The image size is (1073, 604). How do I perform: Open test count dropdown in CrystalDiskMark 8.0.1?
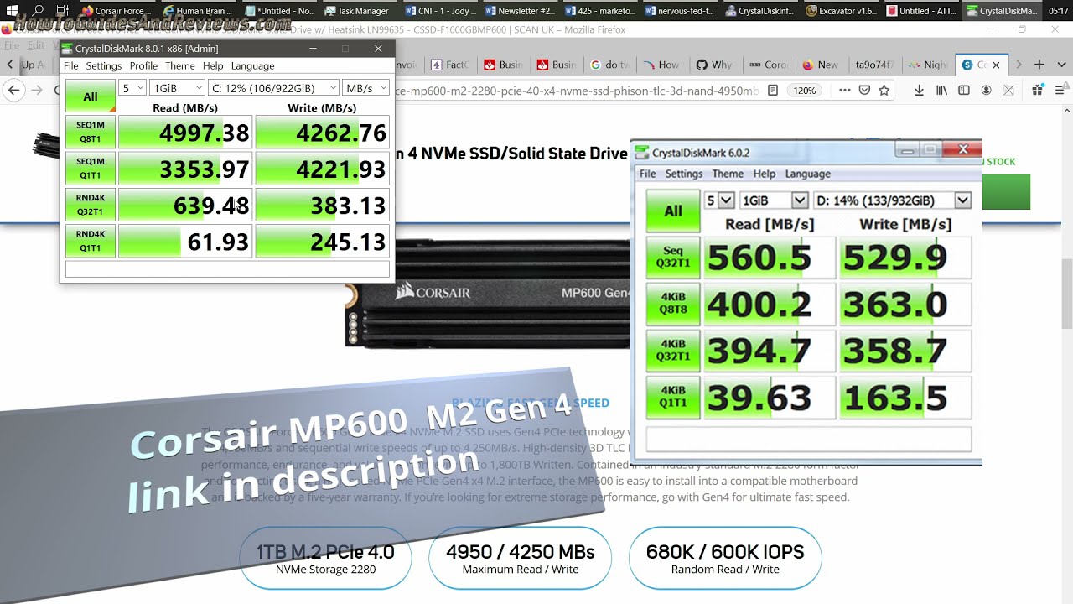pyautogui.click(x=132, y=88)
